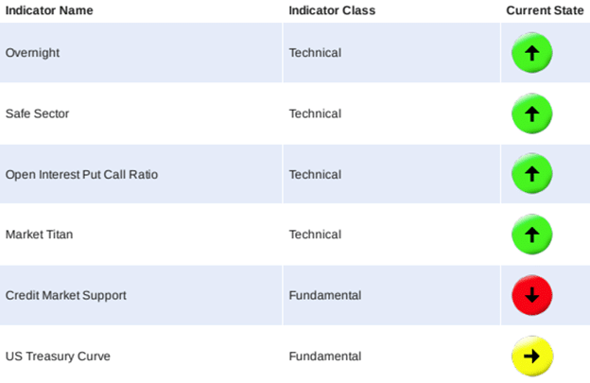Viewport: 590px width, 383px height.
Task: Click the Market Titan indicator name
Action: pyautogui.click(x=39, y=235)
